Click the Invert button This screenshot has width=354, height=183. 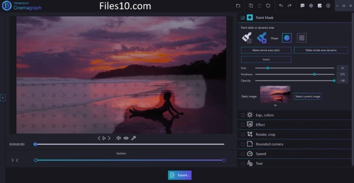tap(266, 59)
